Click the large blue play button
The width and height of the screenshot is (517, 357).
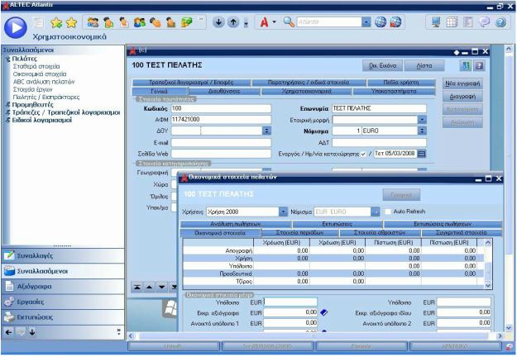tap(15, 27)
